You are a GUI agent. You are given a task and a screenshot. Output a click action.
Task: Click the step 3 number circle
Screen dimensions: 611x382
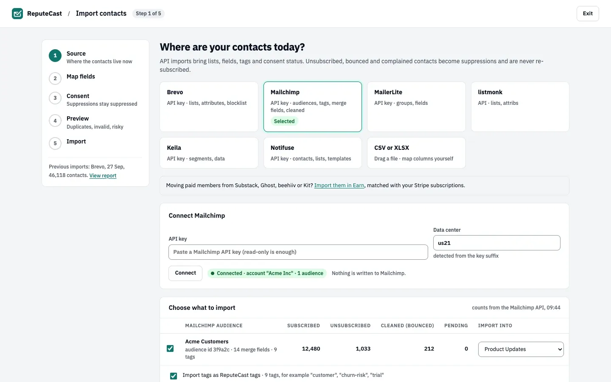pyautogui.click(x=55, y=98)
